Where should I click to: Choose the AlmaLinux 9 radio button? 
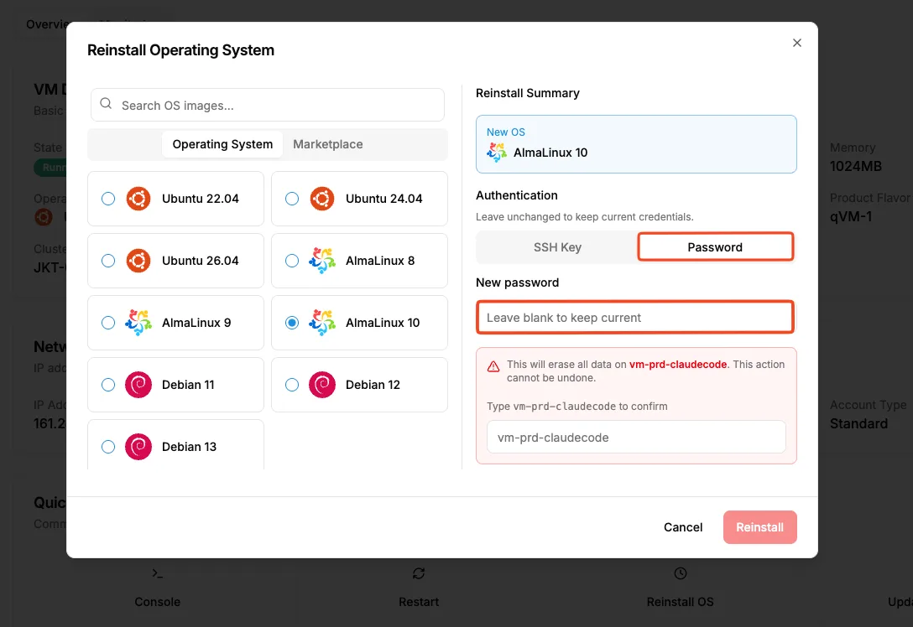pos(108,323)
